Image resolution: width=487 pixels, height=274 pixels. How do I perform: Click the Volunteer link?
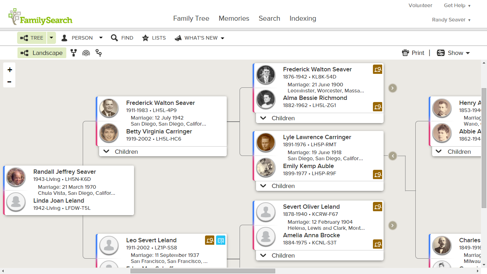click(x=420, y=5)
